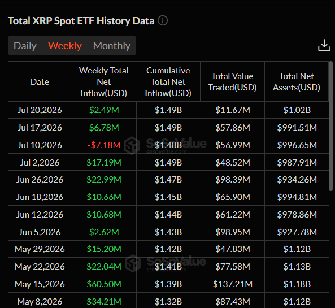Click the $1.18B net assets value
335x308 pixels.
click(x=297, y=284)
